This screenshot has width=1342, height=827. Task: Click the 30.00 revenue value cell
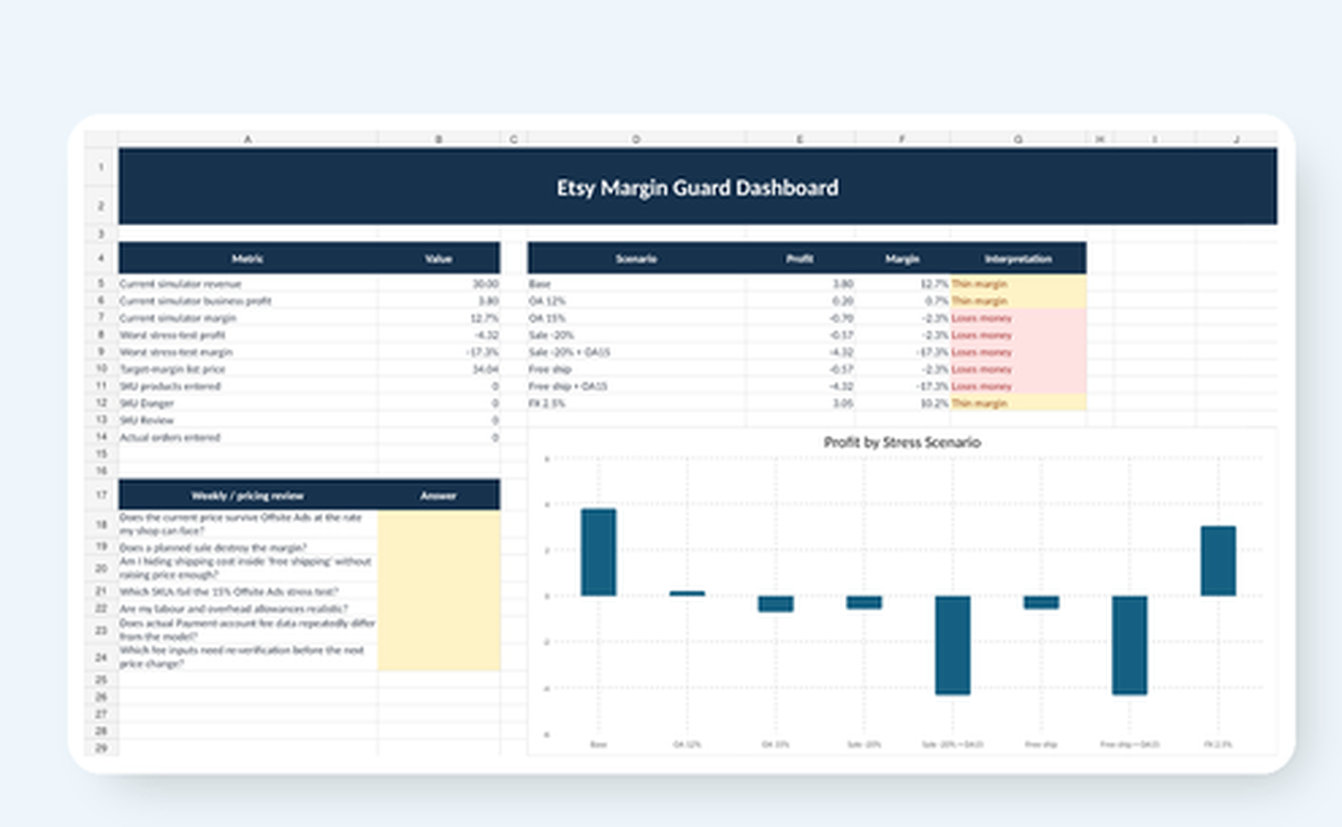point(438,284)
